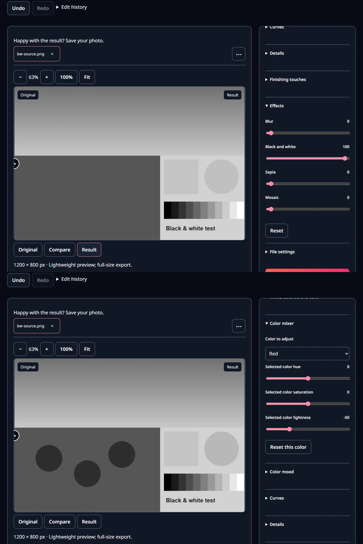The width and height of the screenshot is (363, 544).
Task: Adjust the Selected color saturation slider
Action: point(308,404)
